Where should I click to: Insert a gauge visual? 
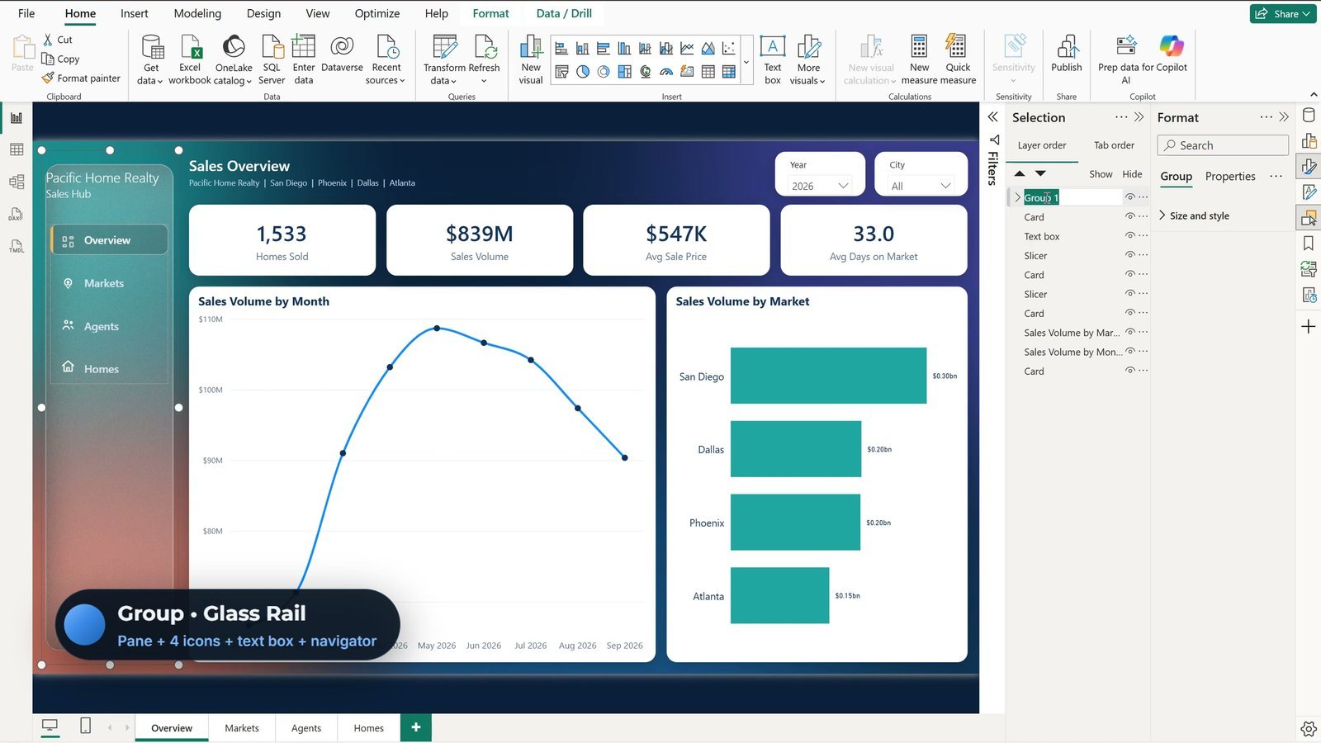666,72
